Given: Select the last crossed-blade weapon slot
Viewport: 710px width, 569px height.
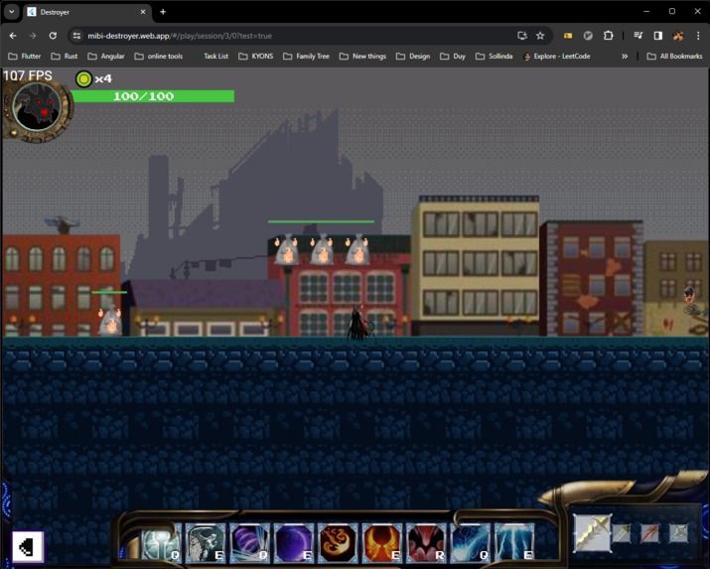Looking at the screenshot, I should [678, 533].
